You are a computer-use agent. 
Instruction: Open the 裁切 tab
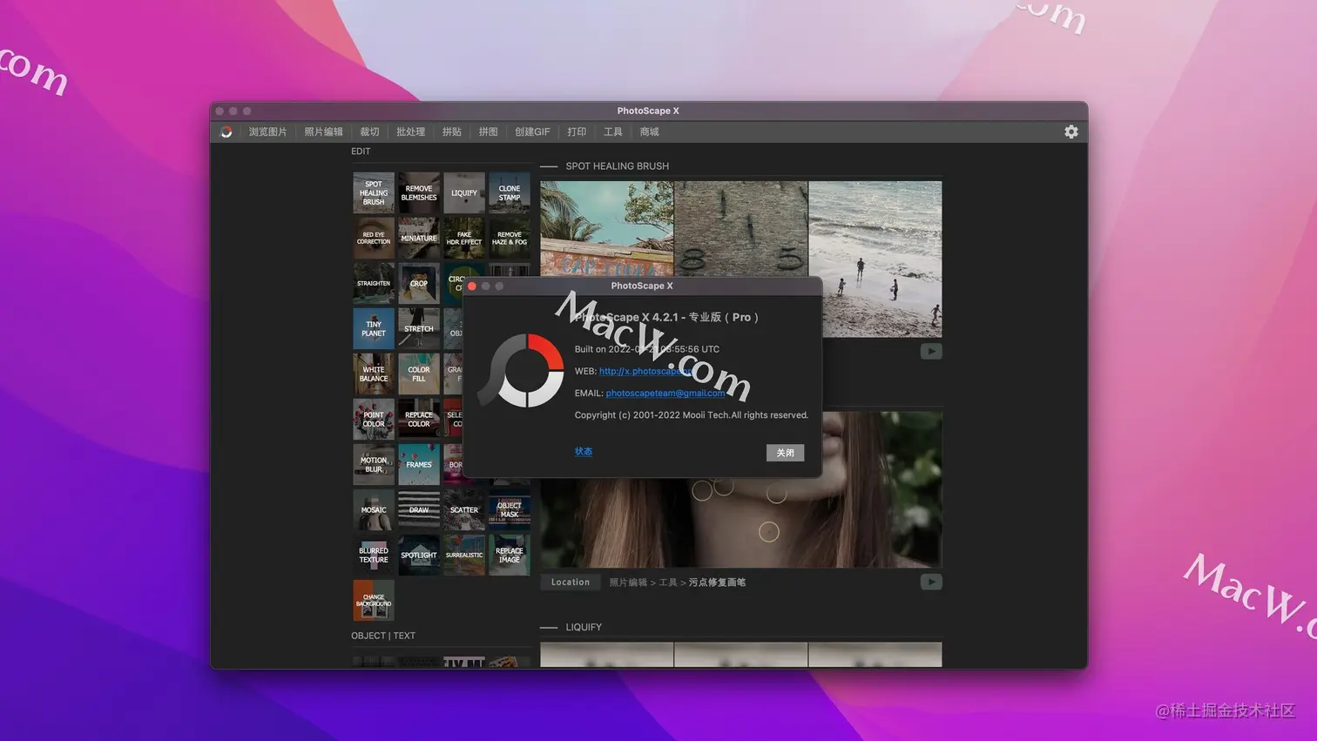click(369, 131)
